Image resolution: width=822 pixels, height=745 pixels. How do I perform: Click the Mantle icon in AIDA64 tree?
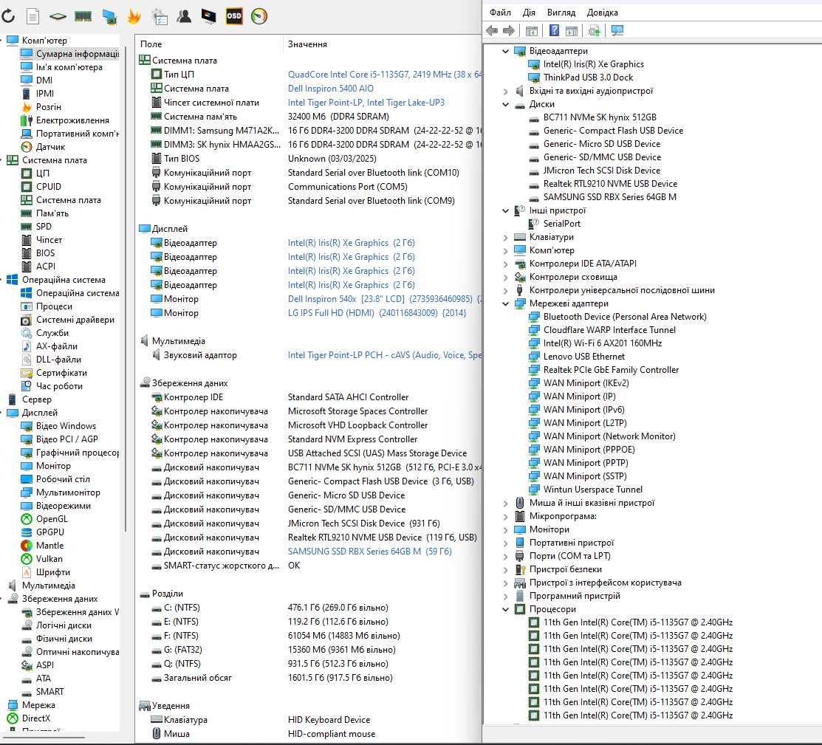pyautogui.click(x=26, y=545)
